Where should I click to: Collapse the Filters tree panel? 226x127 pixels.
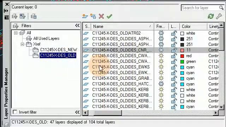77,26
